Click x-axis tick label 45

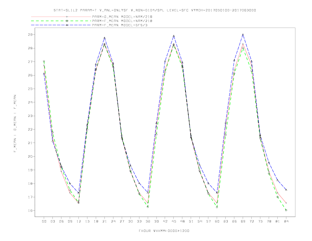(x=174, y=221)
